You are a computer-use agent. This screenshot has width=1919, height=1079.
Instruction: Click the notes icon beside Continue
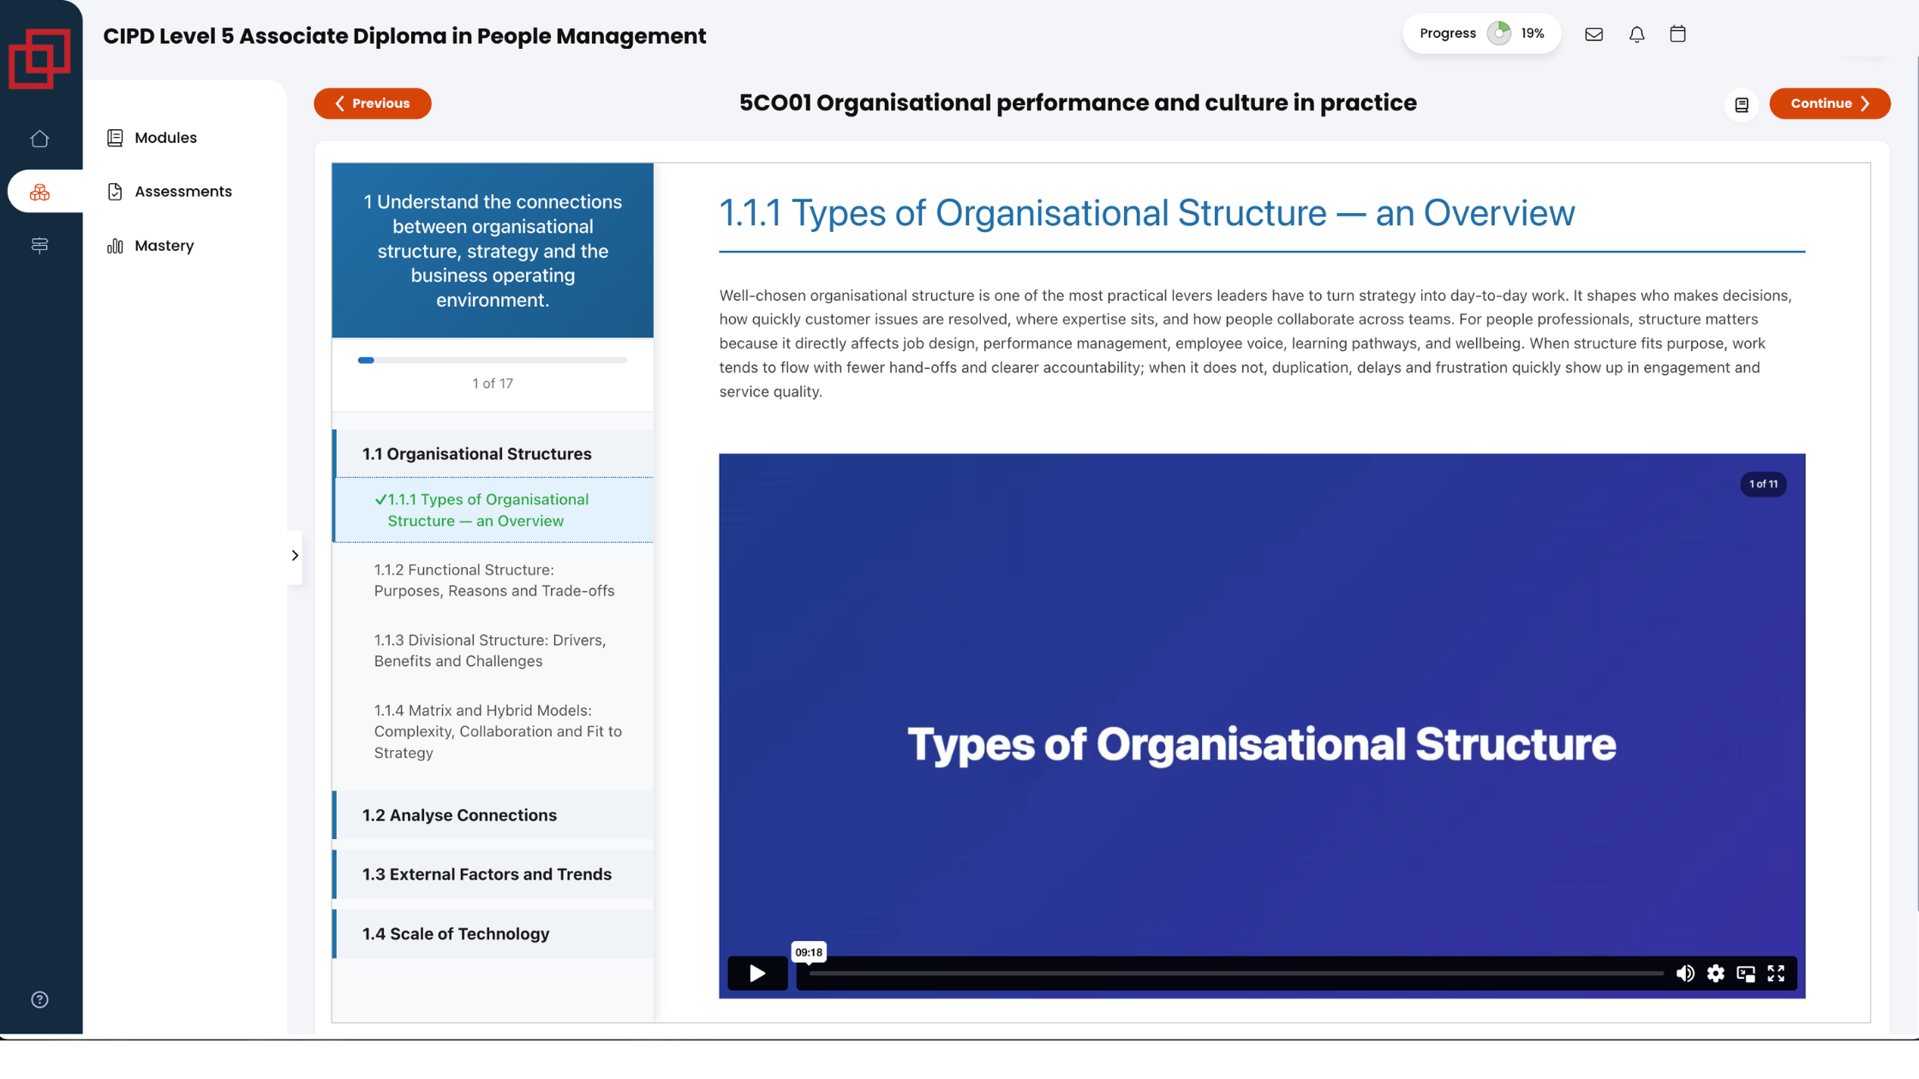1742,104
